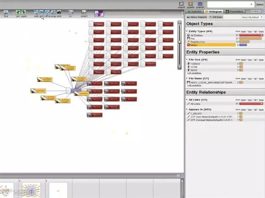Screen dimensions: 265x198
Task: Click 'more' link for Appears In
Action: (243, 110)
